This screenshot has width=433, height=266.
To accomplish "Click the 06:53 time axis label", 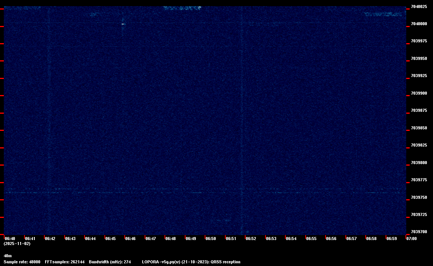I will click(271, 239).
